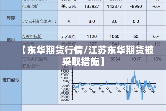
Task: Click the 1060 value cell
Action: pos(114,37)
